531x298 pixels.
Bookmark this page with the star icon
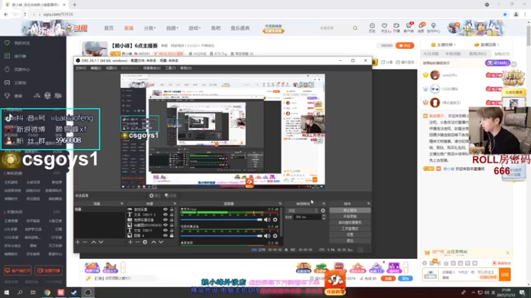(x=505, y=14)
